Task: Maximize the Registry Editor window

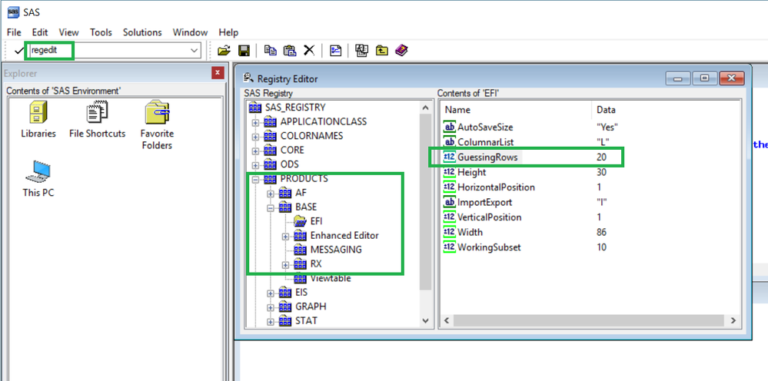Action: 705,78
